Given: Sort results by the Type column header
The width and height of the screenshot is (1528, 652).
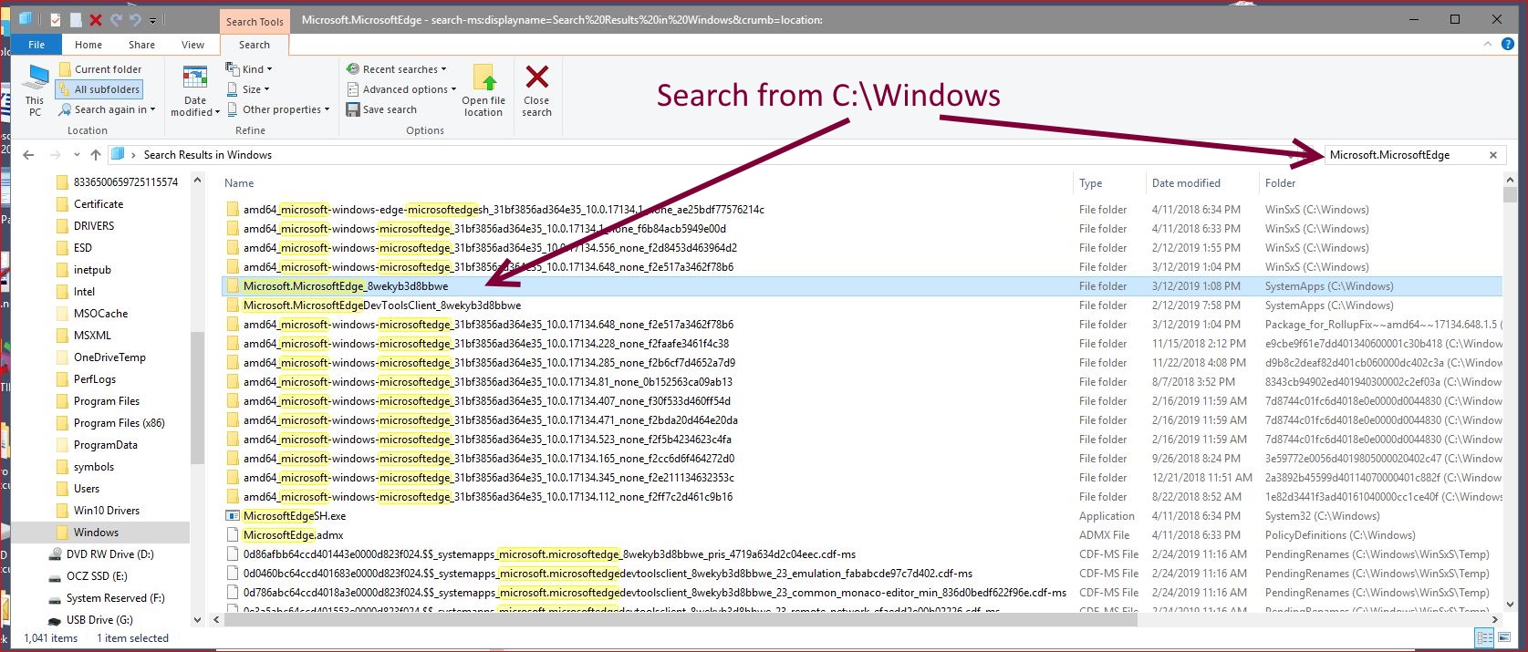Looking at the screenshot, I should click(x=1090, y=183).
